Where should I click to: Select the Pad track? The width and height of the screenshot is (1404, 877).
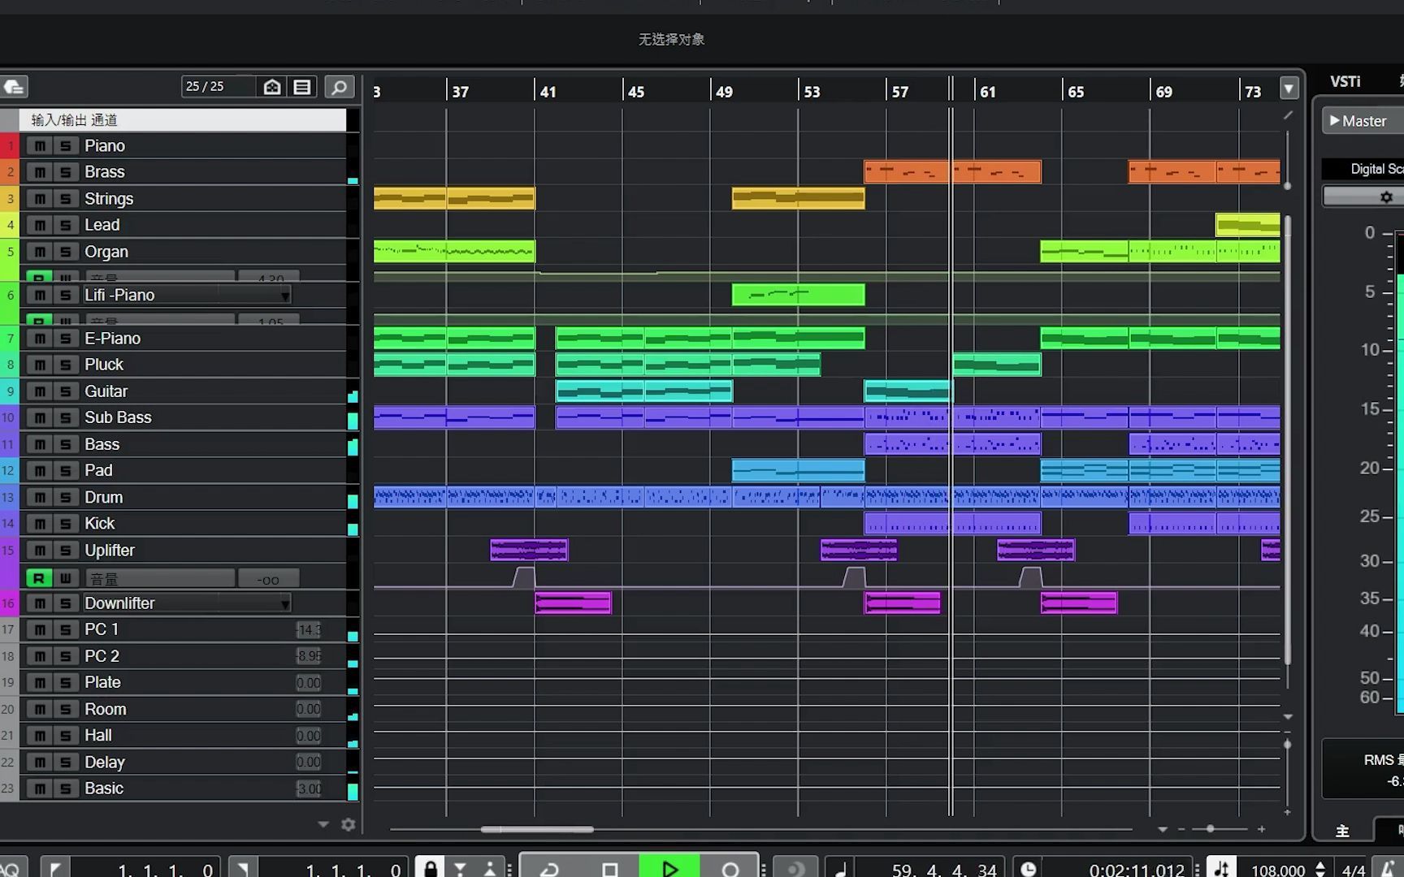tap(98, 470)
